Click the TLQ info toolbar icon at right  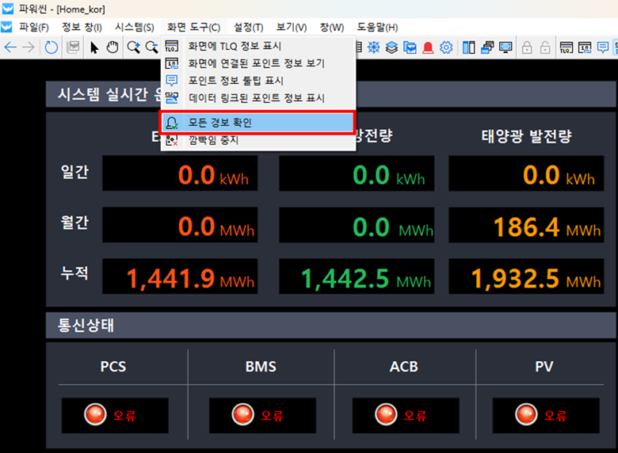566,48
